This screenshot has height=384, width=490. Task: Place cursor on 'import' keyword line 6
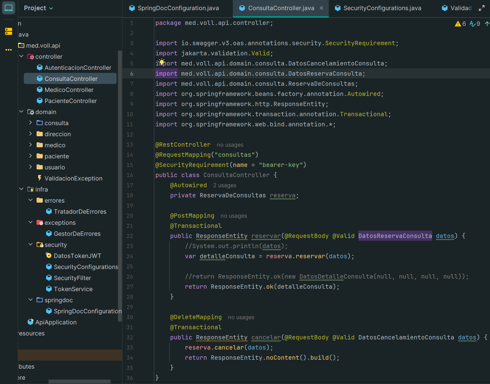166,73
